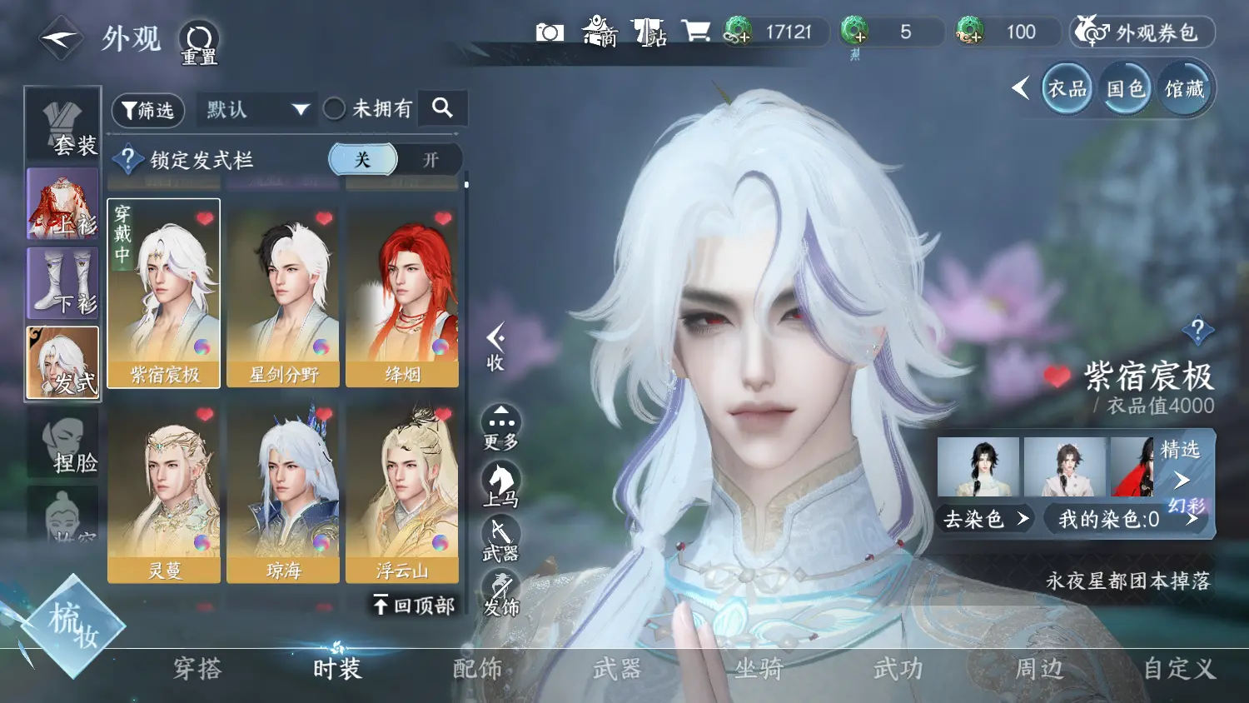Toggle favorite heart on 绛烟 card
This screenshot has width=1249, height=703.
[443, 218]
